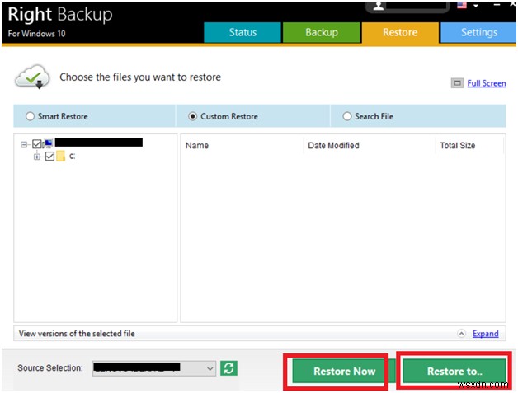Select the C: label in tree
The width and height of the screenshot is (518, 393).
click(x=72, y=157)
